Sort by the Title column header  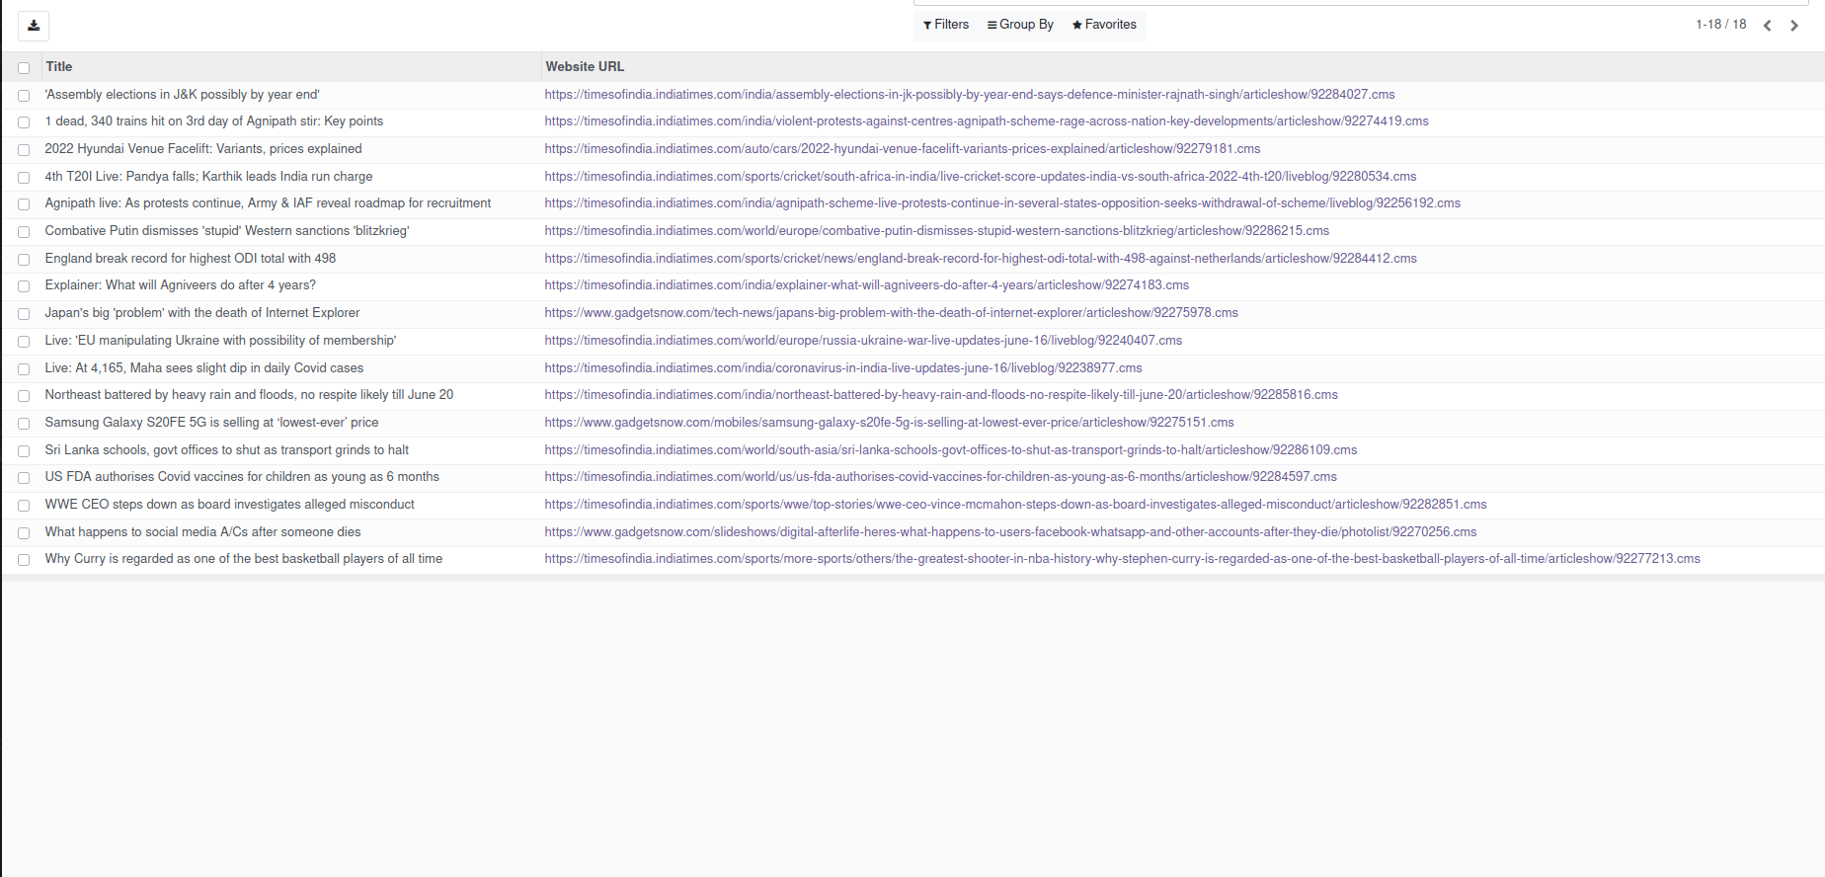coord(58,66)
